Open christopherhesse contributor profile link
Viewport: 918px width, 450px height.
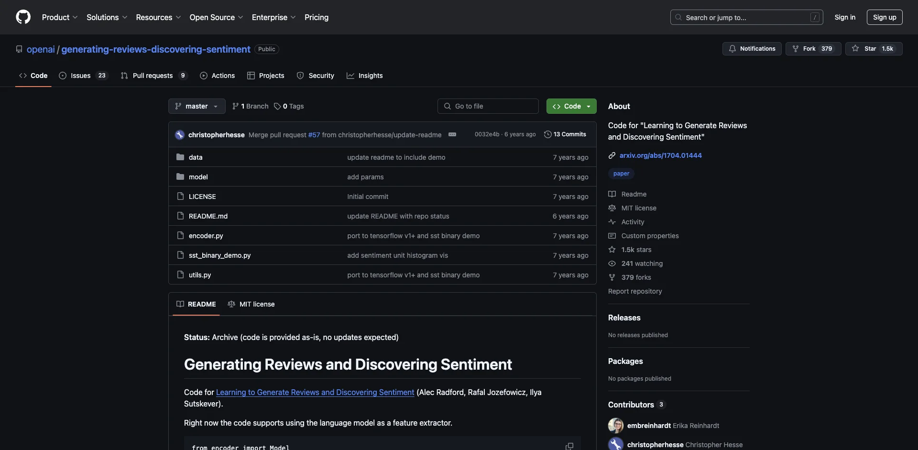655,445
